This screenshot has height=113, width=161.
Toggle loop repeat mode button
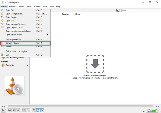[x=38, y=110]
